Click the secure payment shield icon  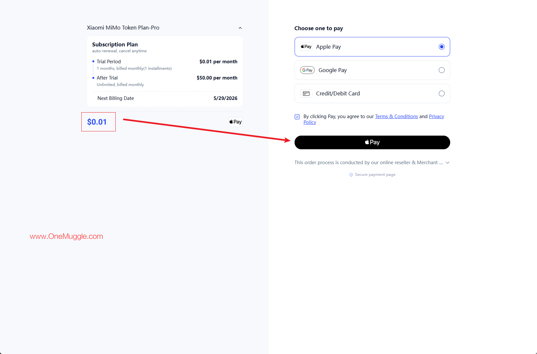[351, 175]
